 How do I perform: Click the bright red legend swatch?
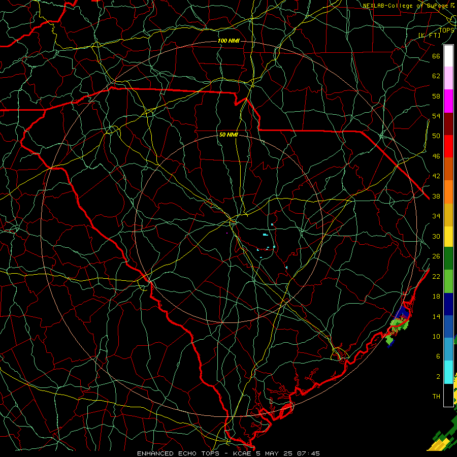point(448,146)
